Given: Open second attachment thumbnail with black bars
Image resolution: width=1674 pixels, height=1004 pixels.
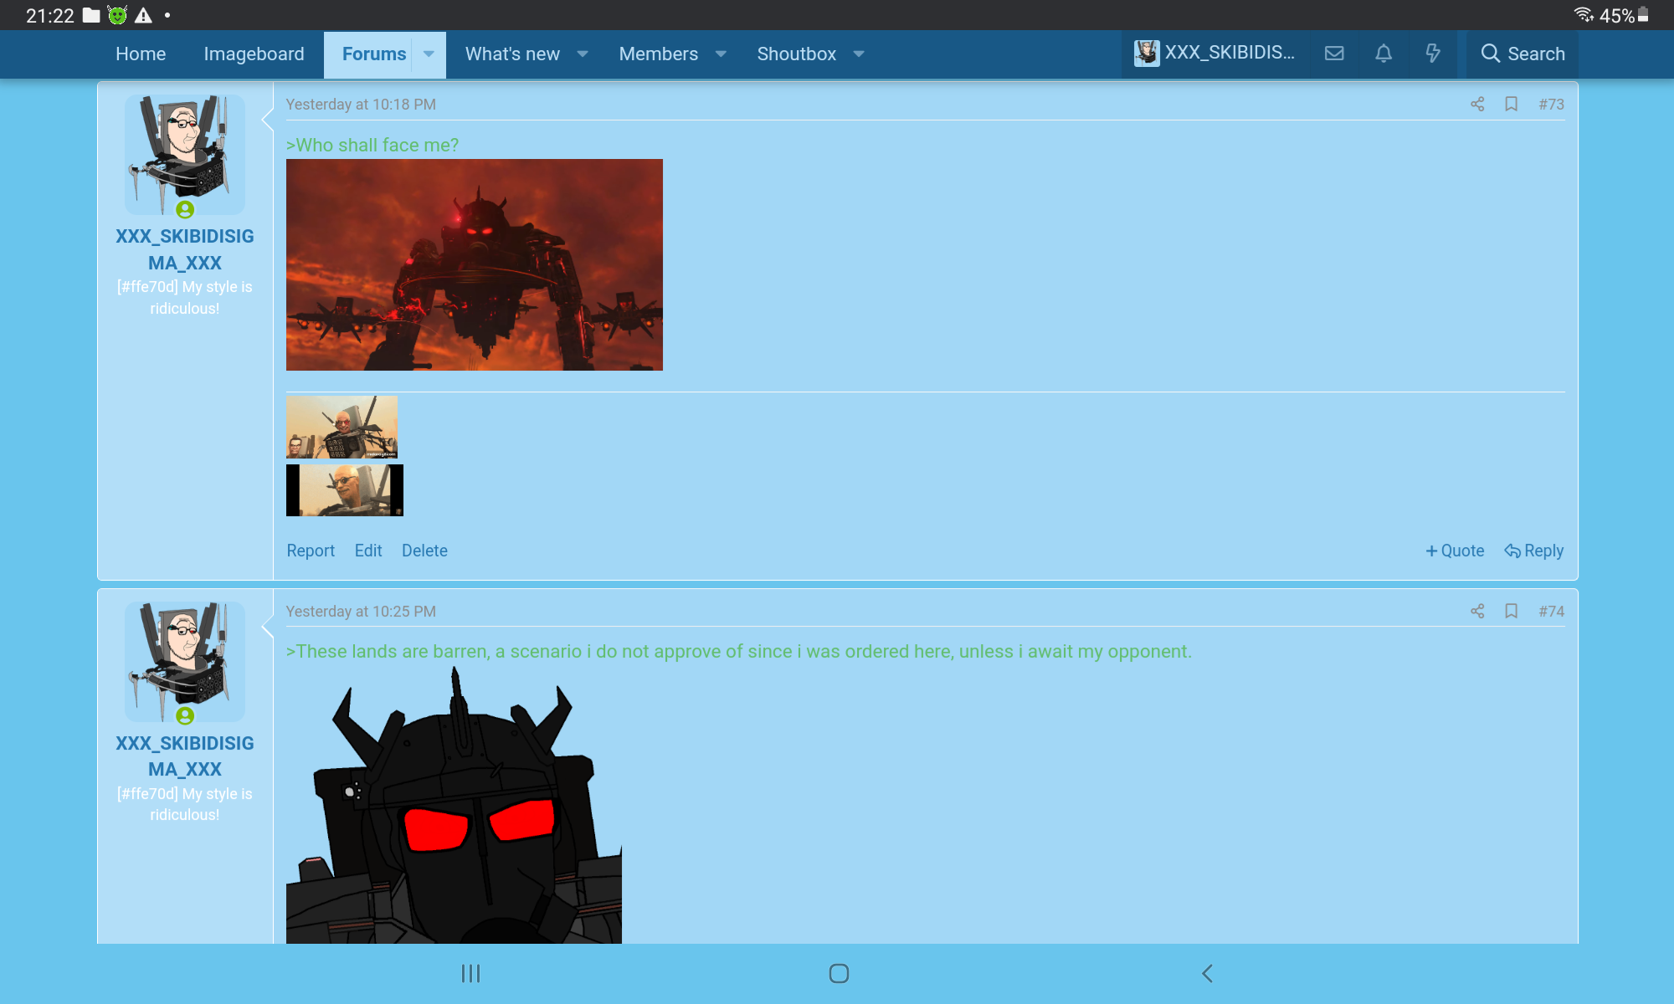Looking at the screenshot, I should 345,490.
